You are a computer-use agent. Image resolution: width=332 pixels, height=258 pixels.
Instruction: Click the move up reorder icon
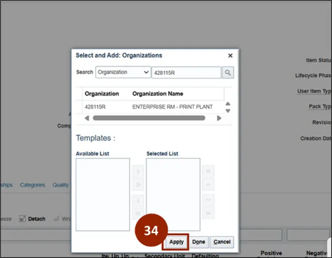208,185
